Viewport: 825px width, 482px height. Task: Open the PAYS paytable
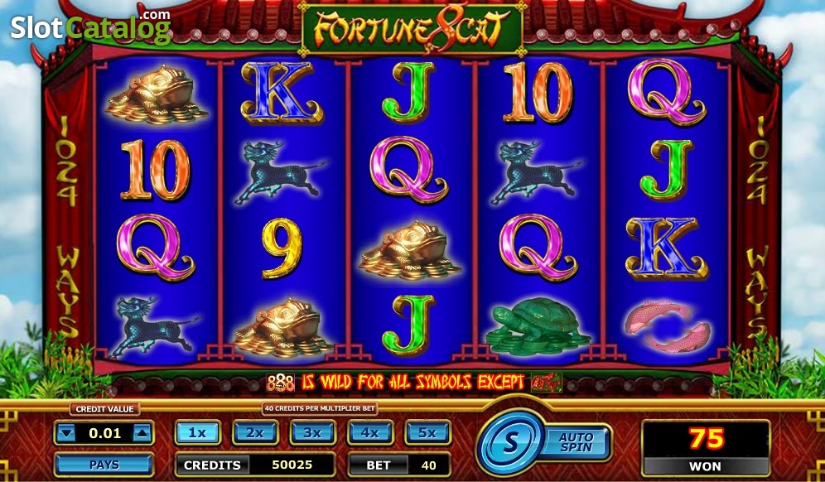[104, 465]
